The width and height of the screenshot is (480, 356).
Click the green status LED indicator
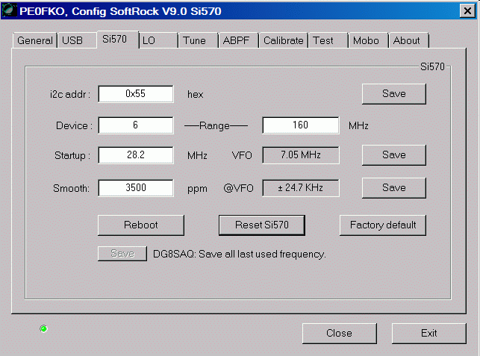pos(43,328)
